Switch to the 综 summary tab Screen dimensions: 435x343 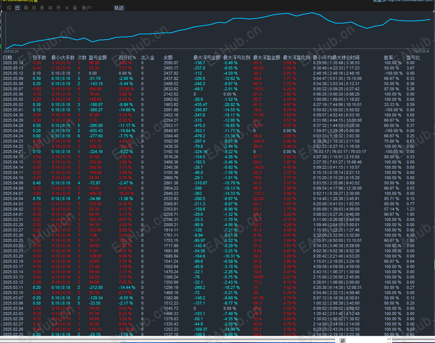(9, 8)
